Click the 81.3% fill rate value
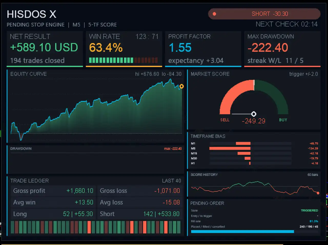This screenshot has width=328, height=245. [x=314, y=221]
